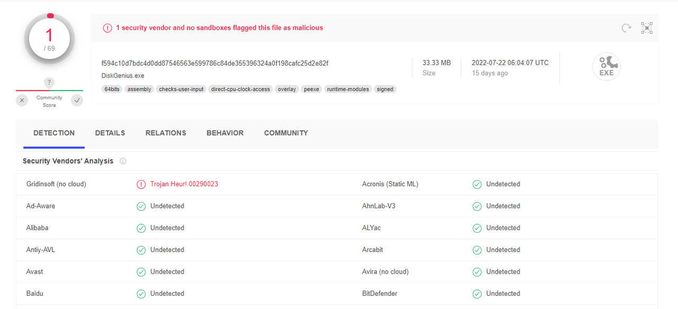
Task: Click the Avast green check icon
Action: pyautogui.click(x=141, y=272)
